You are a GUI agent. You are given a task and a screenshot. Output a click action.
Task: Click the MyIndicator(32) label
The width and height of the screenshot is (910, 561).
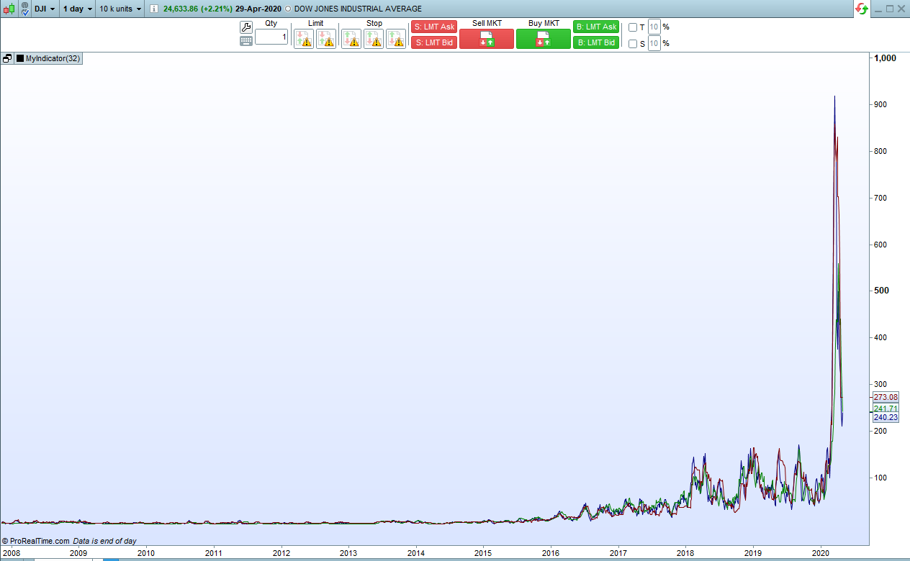53,58
